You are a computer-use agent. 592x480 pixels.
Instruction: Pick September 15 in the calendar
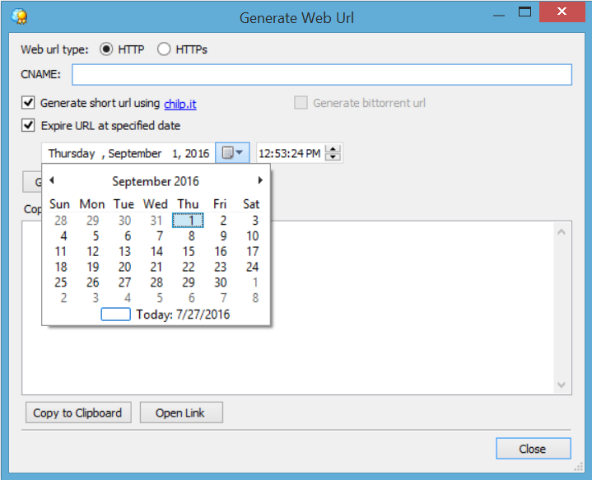[189, 252]
